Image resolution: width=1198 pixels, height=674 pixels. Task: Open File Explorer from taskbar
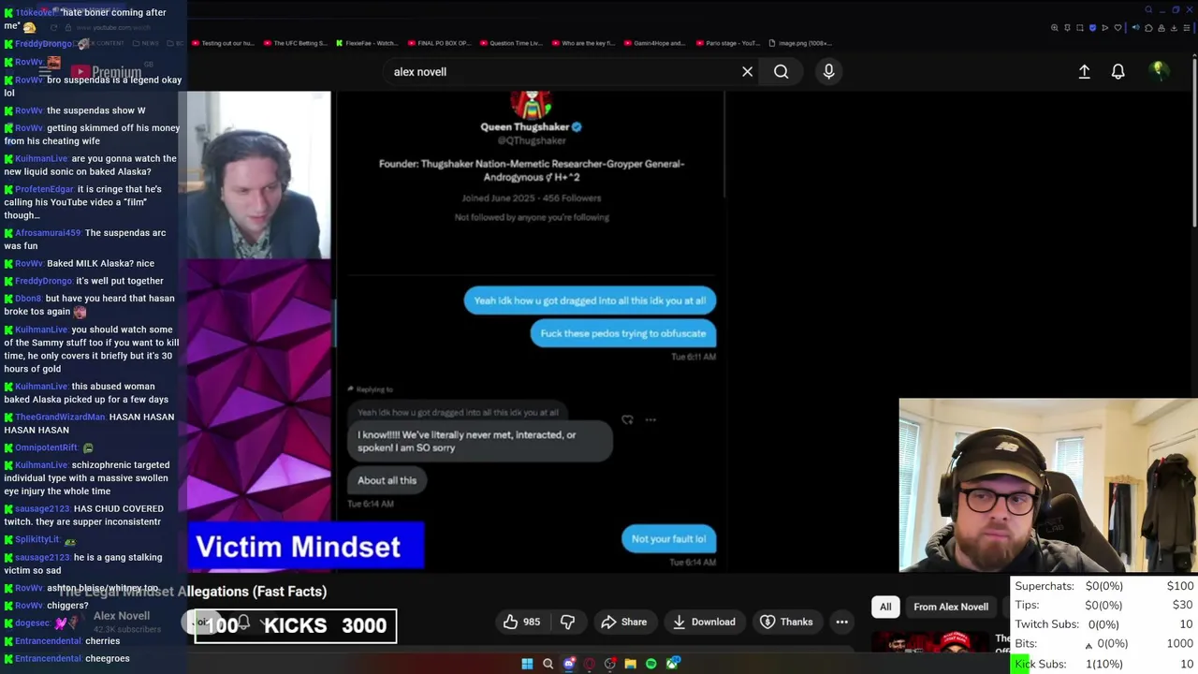click(631, 664)
